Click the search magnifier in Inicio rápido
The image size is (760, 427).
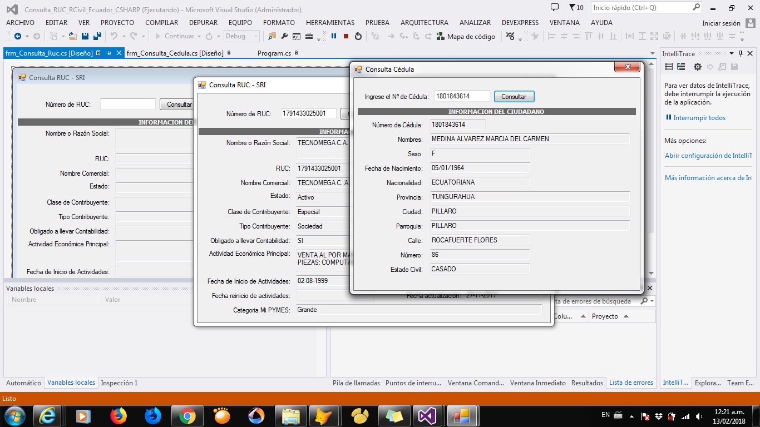click(x=696, y=7)
